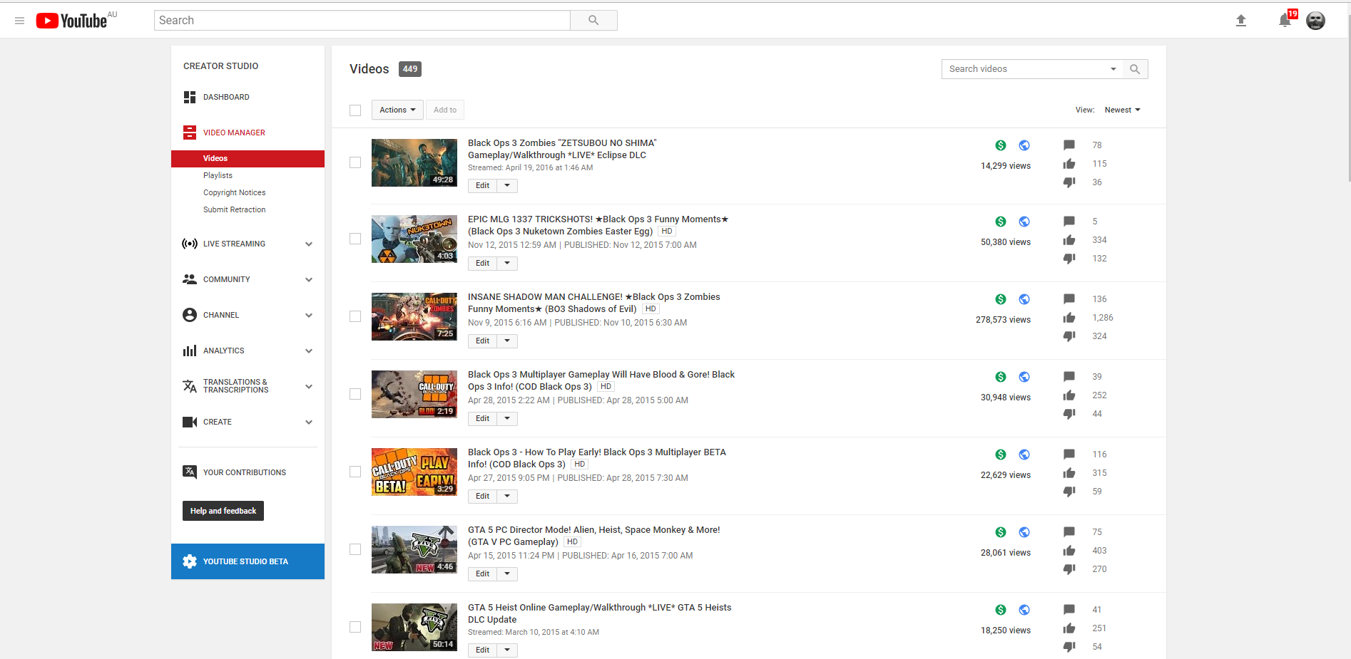Open the Videos submenu item
This screenshot has height=659, width=1351.
click(248, 159)
